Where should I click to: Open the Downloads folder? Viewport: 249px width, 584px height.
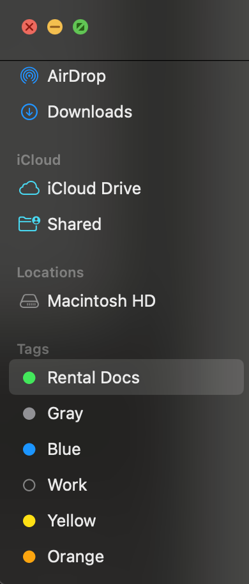click(126, 112)
